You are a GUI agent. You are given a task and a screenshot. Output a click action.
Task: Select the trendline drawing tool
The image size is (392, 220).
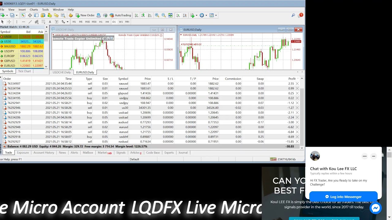(30, 22)
